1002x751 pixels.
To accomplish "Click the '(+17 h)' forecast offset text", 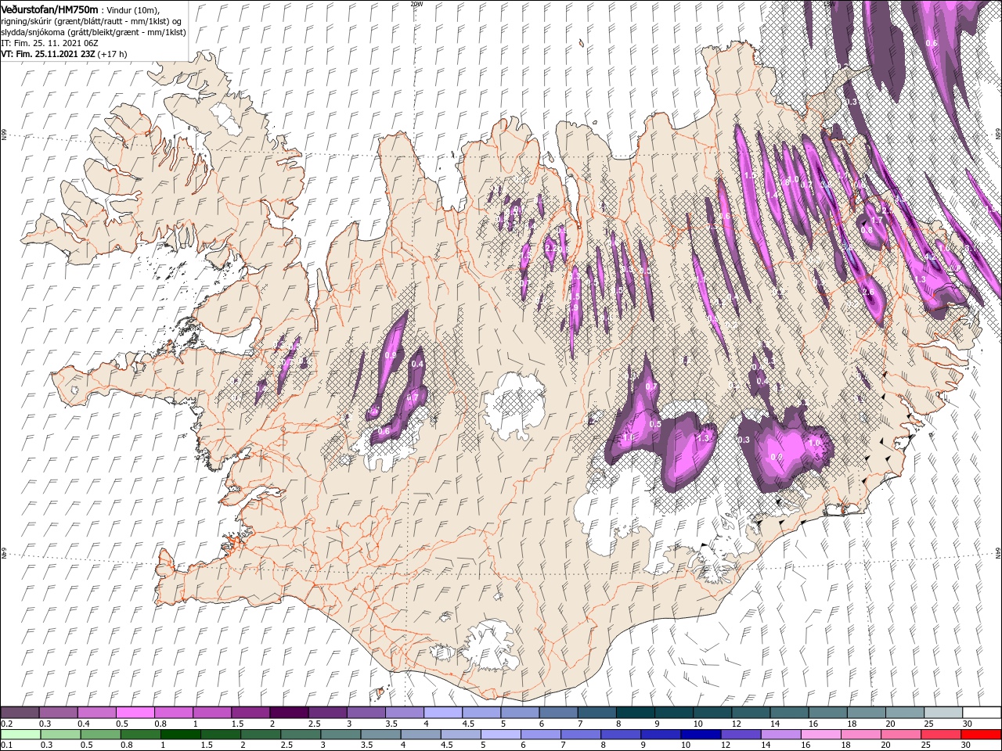I will [112, 54].
